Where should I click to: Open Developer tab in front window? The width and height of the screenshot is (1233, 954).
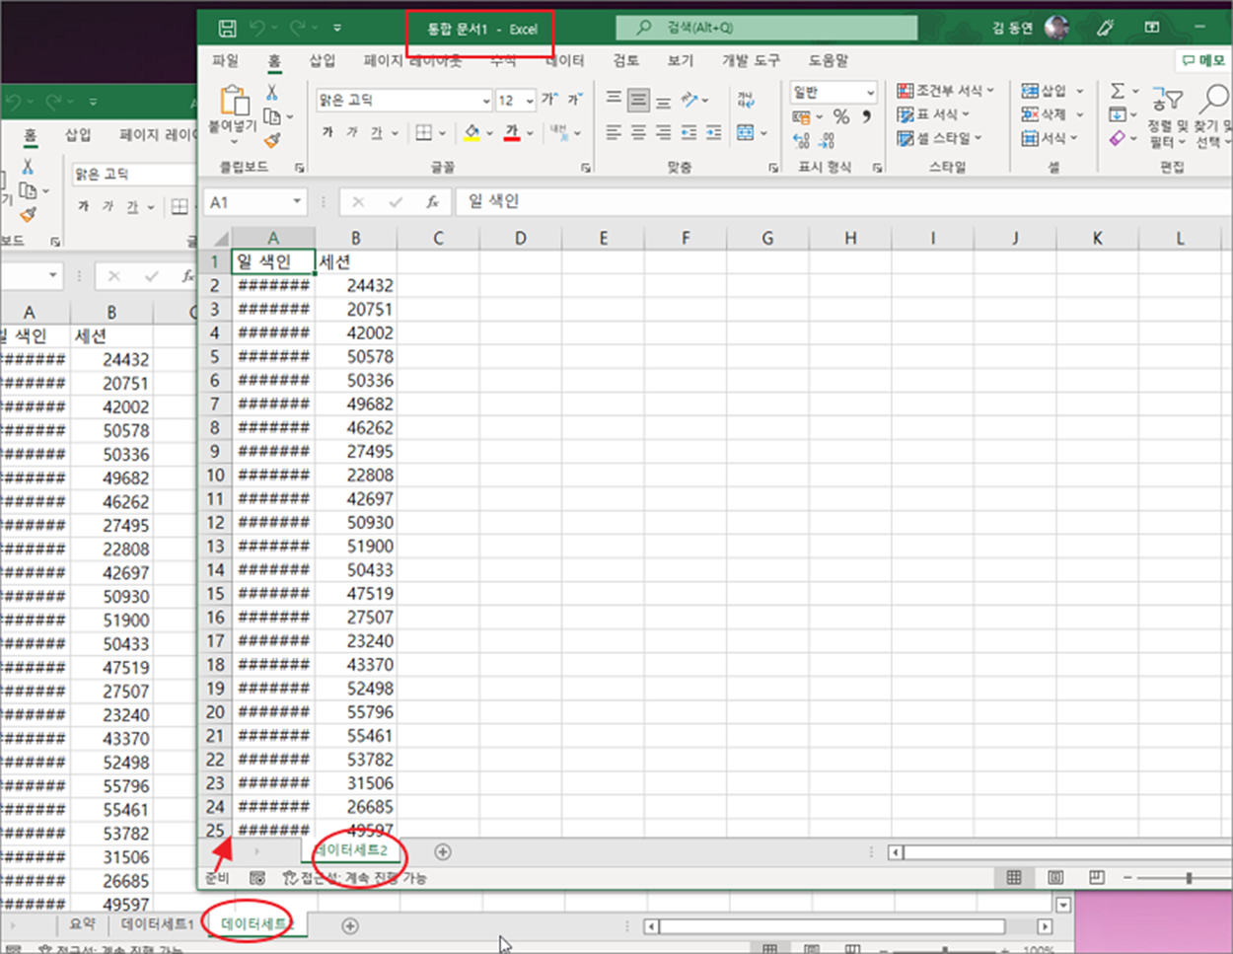(751, 60)
